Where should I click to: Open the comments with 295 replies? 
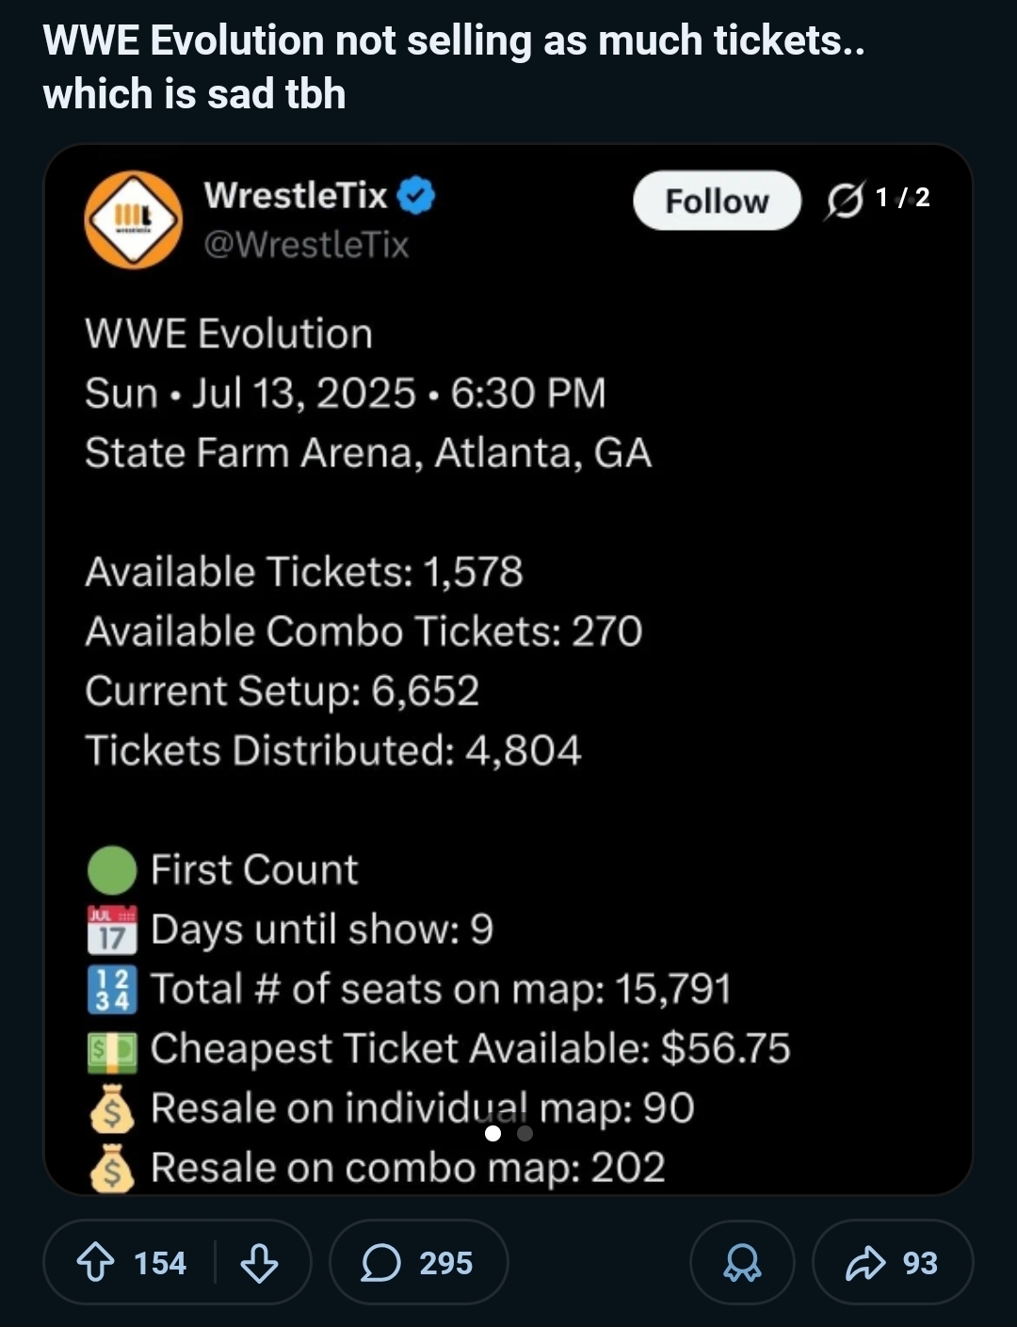coord(418,1262)
